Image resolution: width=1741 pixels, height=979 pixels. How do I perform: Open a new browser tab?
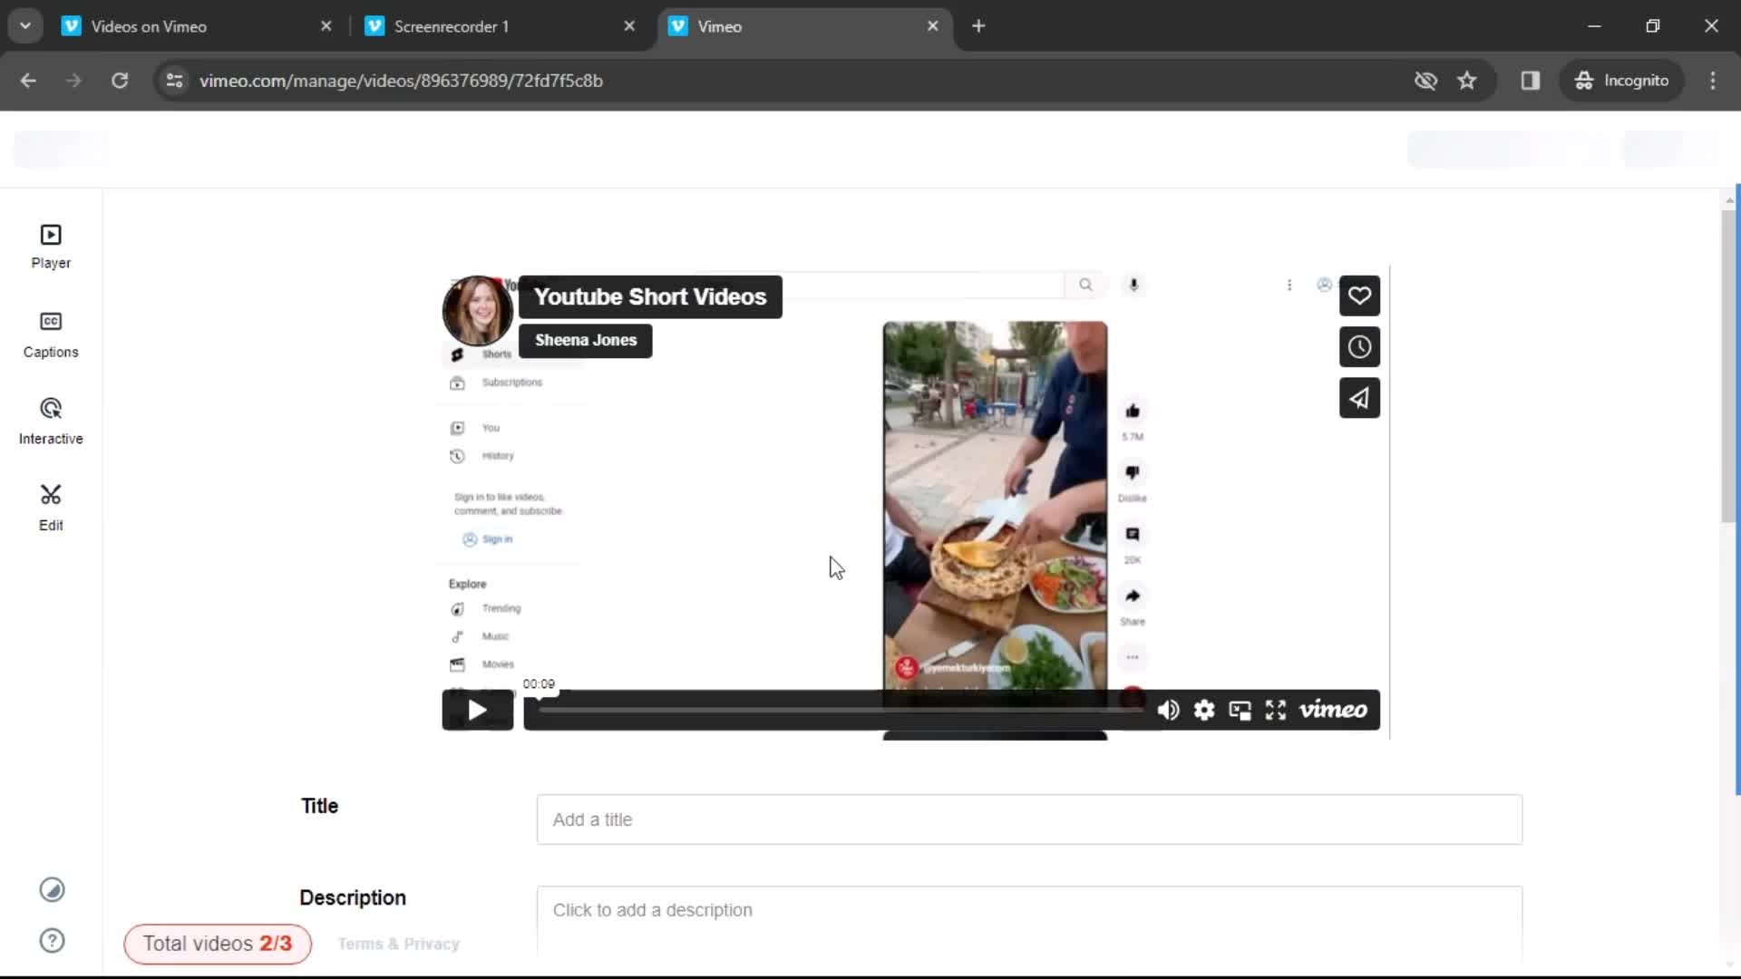pos(978,26)
